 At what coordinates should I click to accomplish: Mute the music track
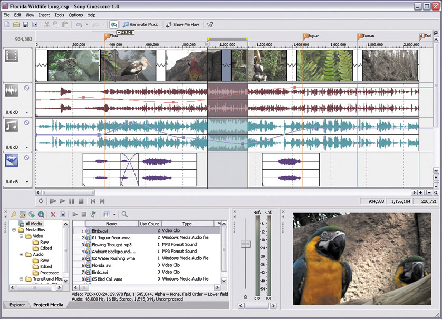pyautogui.click(x=26, y=123)
